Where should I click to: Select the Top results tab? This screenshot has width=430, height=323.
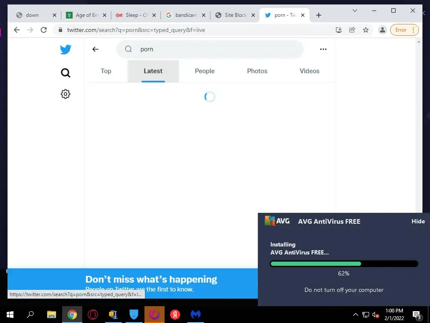106,71
